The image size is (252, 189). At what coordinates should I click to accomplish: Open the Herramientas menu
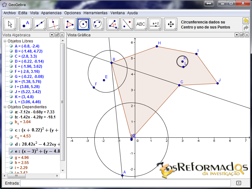(95, 13)
